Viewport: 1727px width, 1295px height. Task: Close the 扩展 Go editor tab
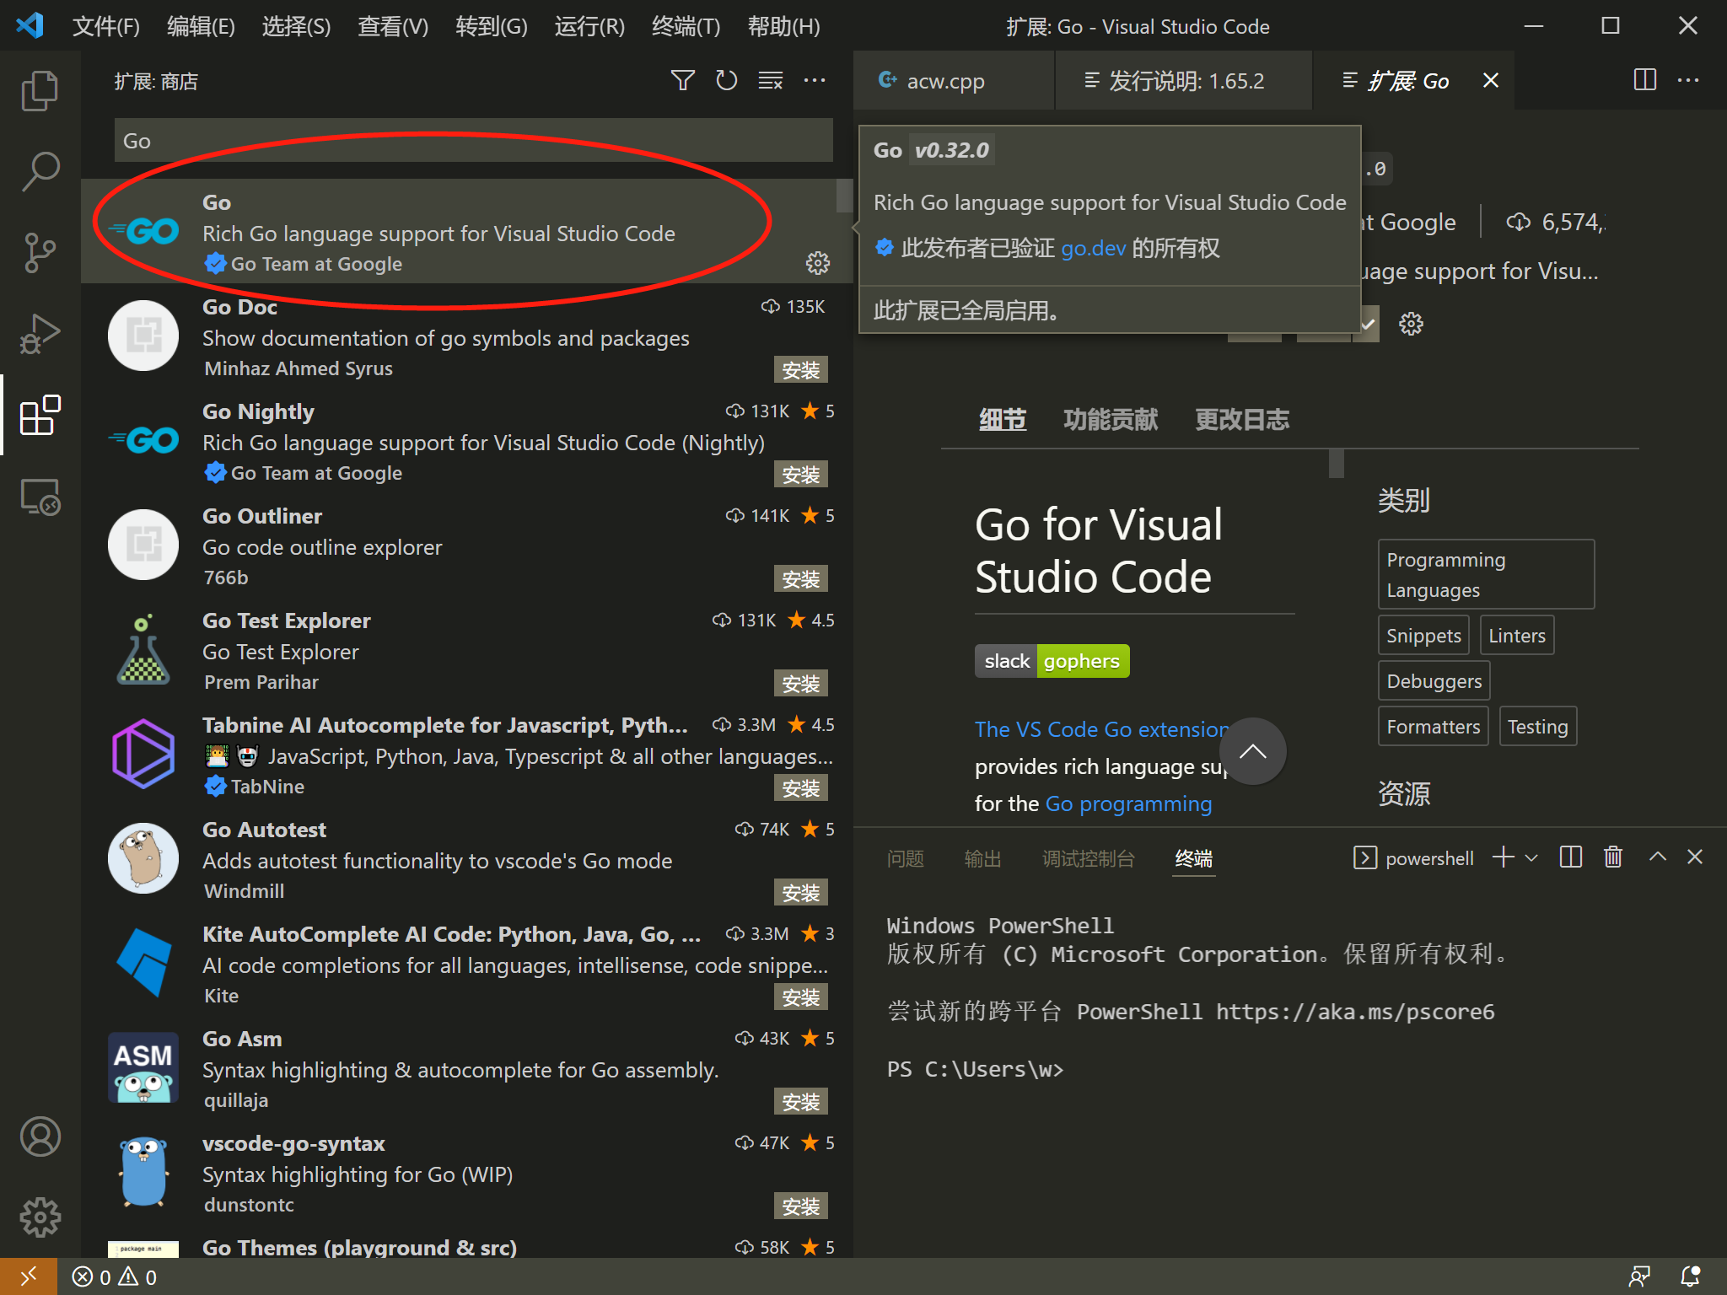1491,80
